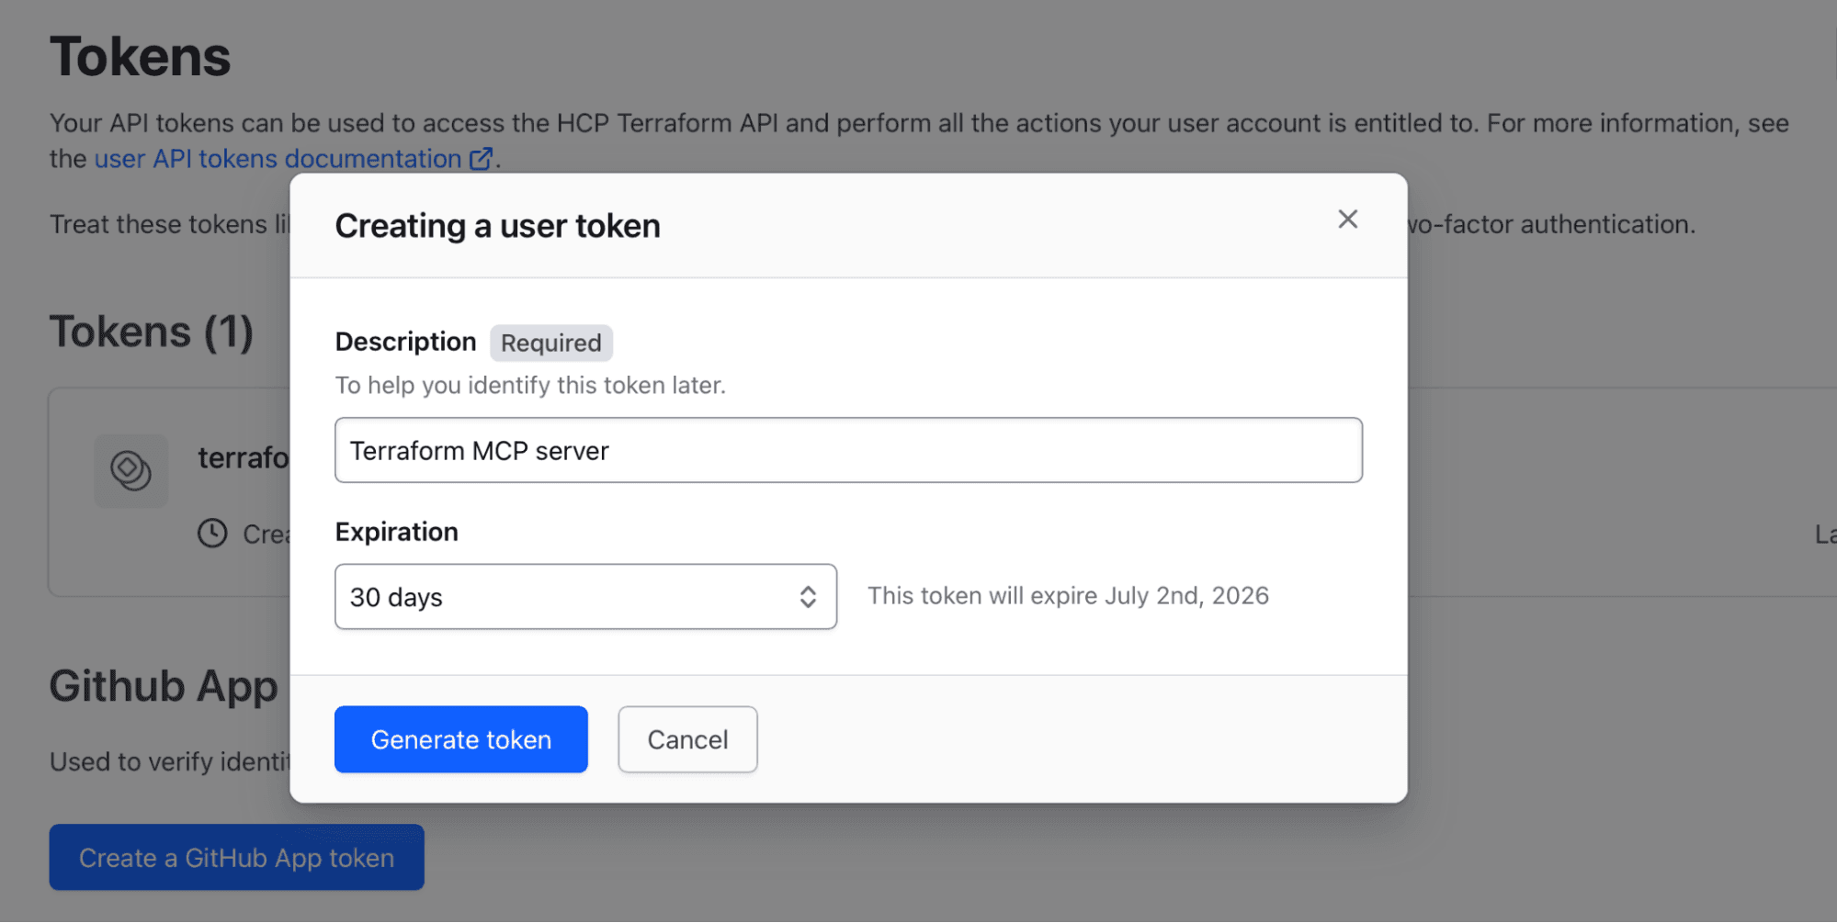Open the Expiration dropdown showing 30 days
This screenshot has height=923, width=1837.
pos(585,597)
